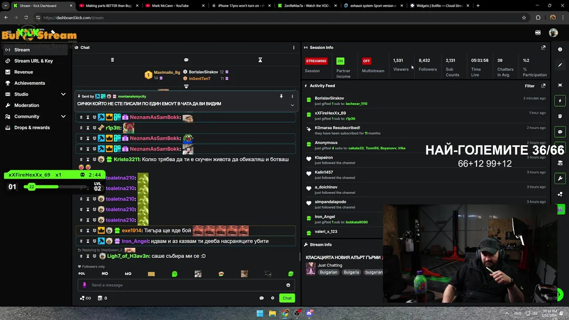Toggle the lightning bolt icon in right toolbar

tap(560, 101)
